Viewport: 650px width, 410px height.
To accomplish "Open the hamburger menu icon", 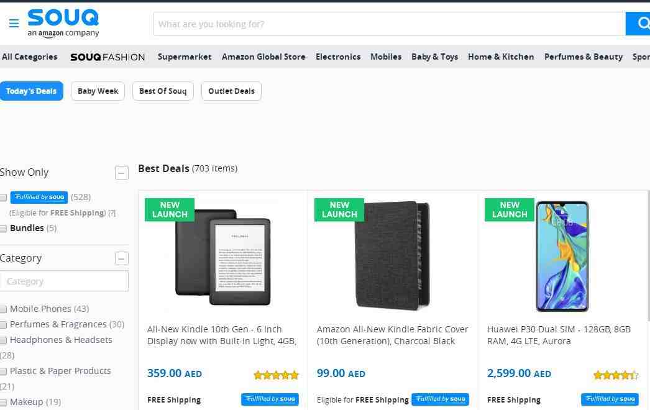I will pos(14,23).
